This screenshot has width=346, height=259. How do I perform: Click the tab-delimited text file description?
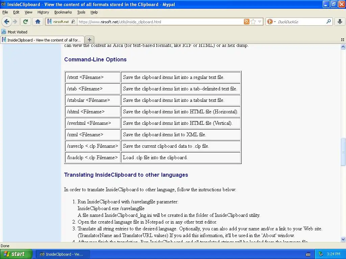point(181,89)
